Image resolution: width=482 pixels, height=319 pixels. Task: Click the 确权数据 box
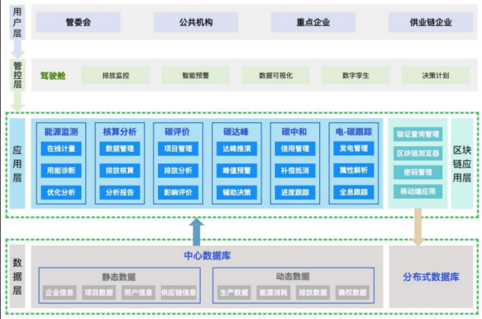pyautogui.click(x=352, y=293)
